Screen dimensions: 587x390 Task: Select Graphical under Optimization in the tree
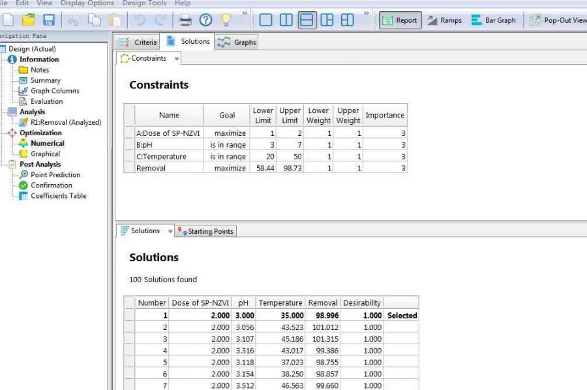[x=45, y=154]
